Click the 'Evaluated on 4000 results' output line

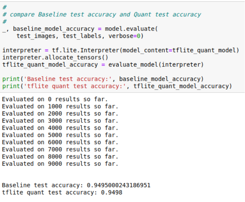click(60, 128)
